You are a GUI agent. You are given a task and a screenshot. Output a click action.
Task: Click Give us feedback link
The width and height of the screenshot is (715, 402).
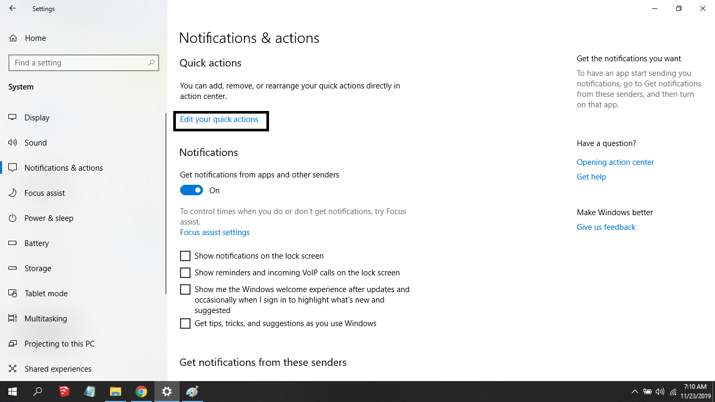(606, 227)
